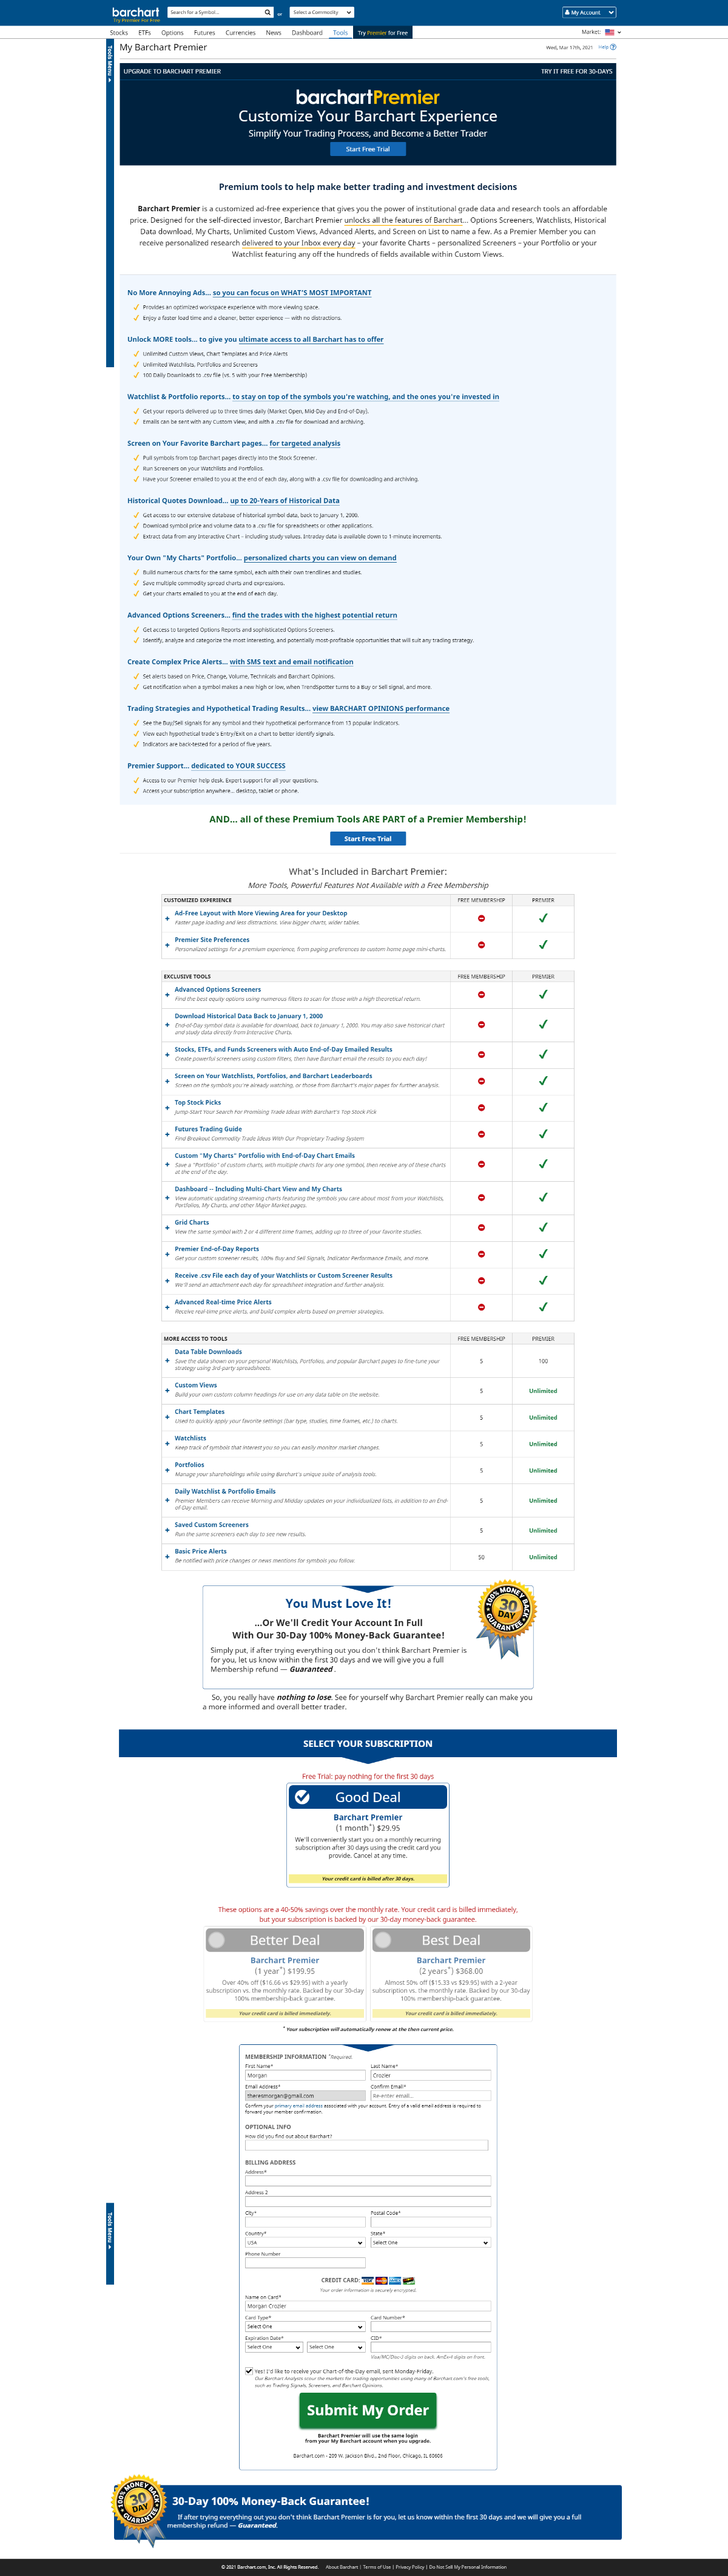Expand Data Table Downloads plus icon
This screenshot has height=2576, width=728.
tap(167, 1360)
